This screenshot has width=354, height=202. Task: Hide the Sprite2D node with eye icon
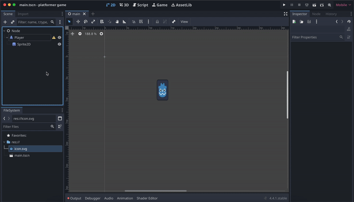[60, 44]
